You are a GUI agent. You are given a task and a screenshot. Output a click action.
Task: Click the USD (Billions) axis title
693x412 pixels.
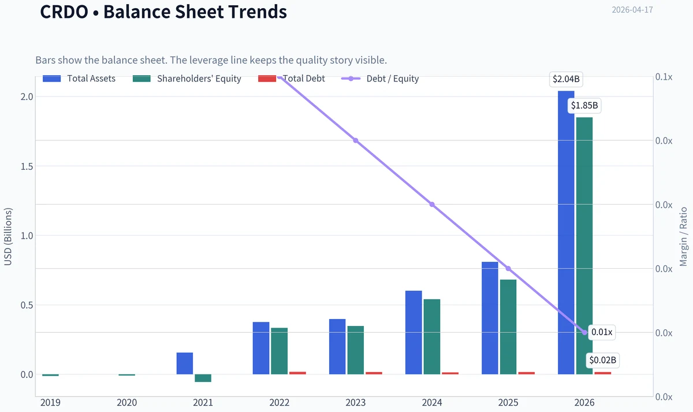(8, 237)
